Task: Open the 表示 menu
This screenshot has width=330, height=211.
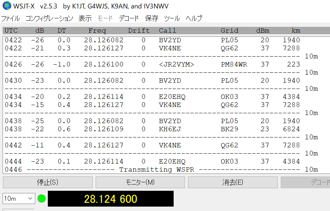Action: [x=85, y=18]
